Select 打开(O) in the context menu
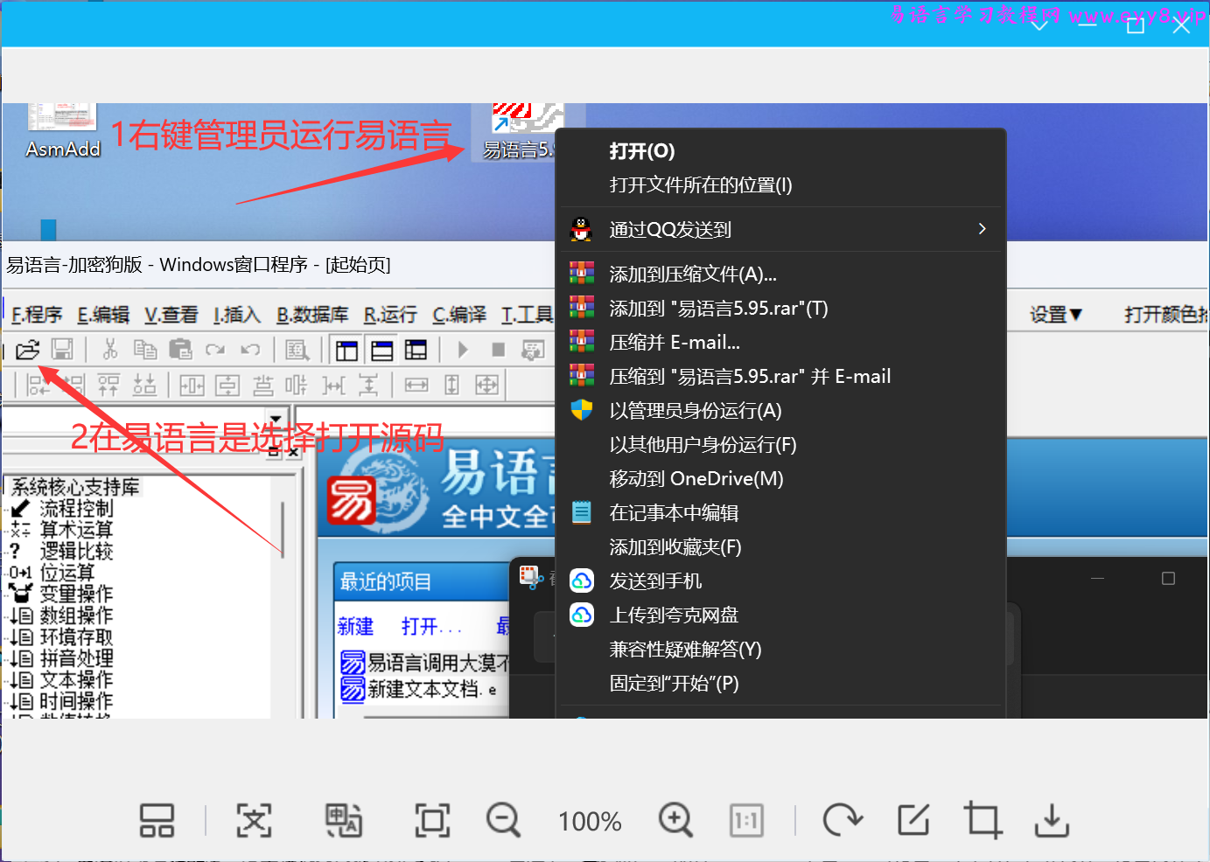The height and width of the screenshot is (862, 1210). pyautogui.click(x=780, y=151)
